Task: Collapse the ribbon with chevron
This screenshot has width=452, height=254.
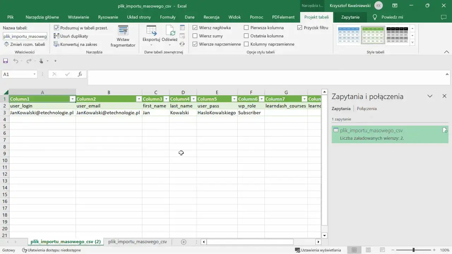Action: coord(446,52)
